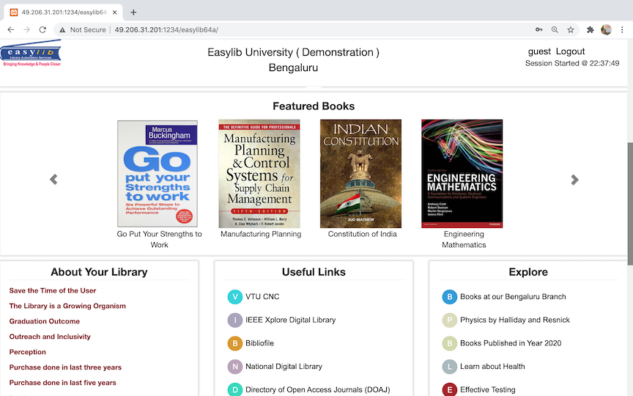The height and width of the screenshot is (396, 633).
Task: Click the Bengaluru Branch letter B icon
Action: [x=449, y=297]
